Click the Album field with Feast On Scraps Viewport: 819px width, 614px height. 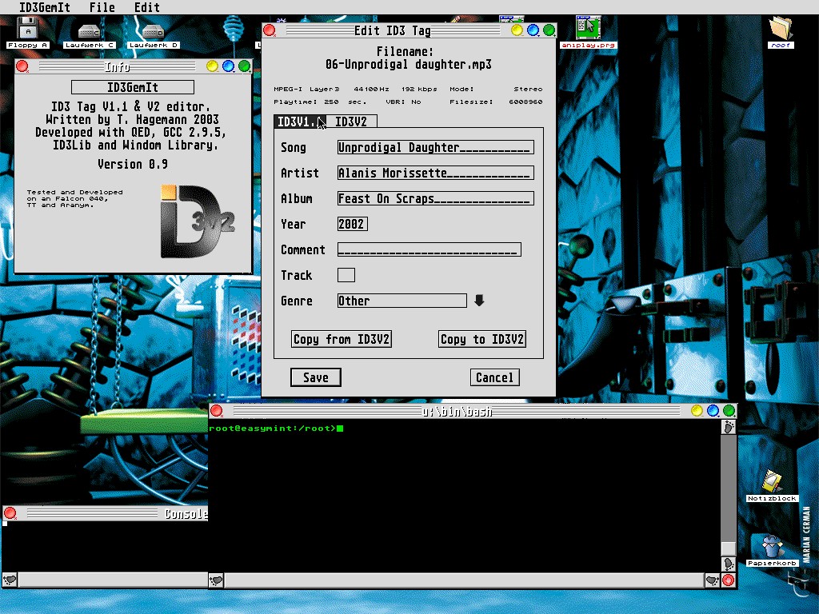point(436,198)
